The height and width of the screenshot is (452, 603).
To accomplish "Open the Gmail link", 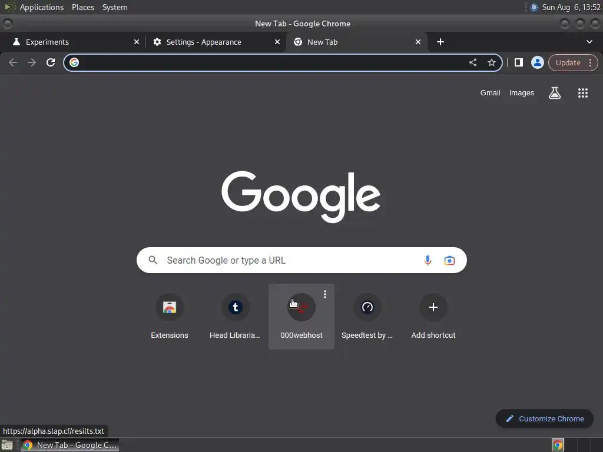I will click(x=490, y=92).
